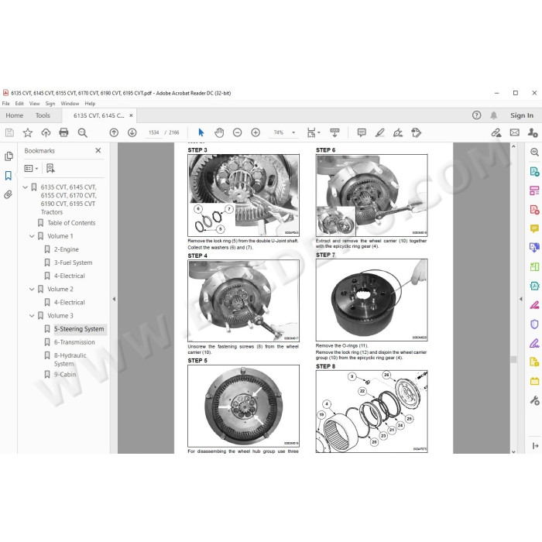Jump to the 3-Fuel System bookmark
Viewport: 542px width, 542px height.
73,262
